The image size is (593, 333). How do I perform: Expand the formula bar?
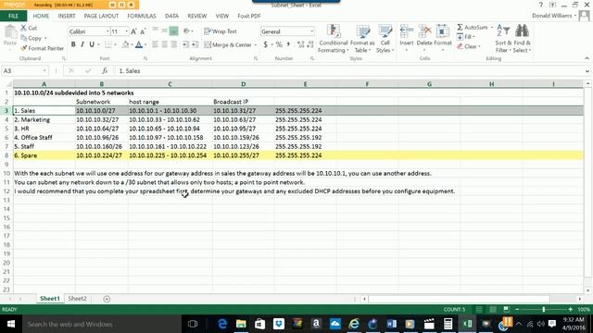587,71
